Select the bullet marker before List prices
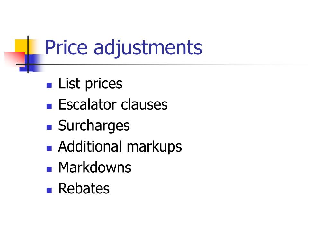Image resolution: width=329 pixels, height=246 pixels. tap(49, 85)
